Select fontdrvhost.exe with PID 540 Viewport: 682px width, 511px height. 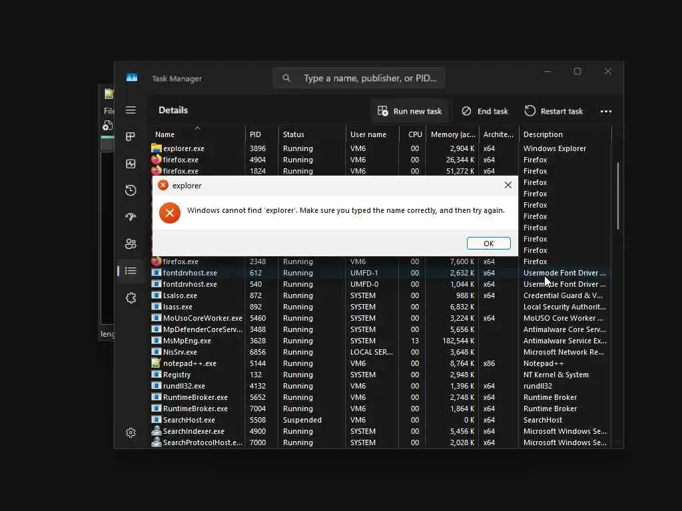(380, 283)
